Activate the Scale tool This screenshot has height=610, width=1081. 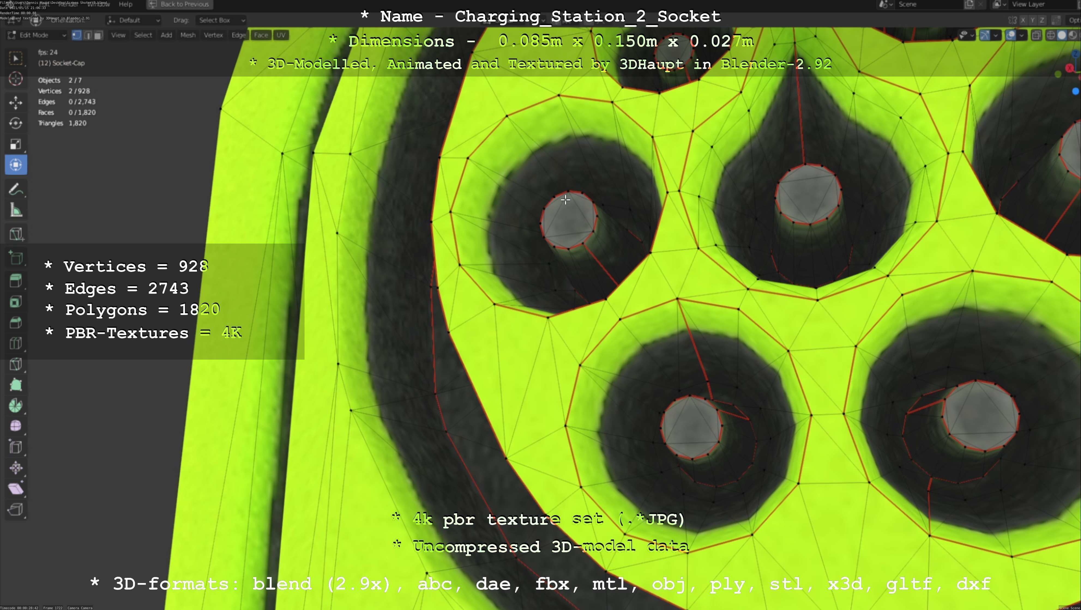pyautogui.click(x=16, y=144)
